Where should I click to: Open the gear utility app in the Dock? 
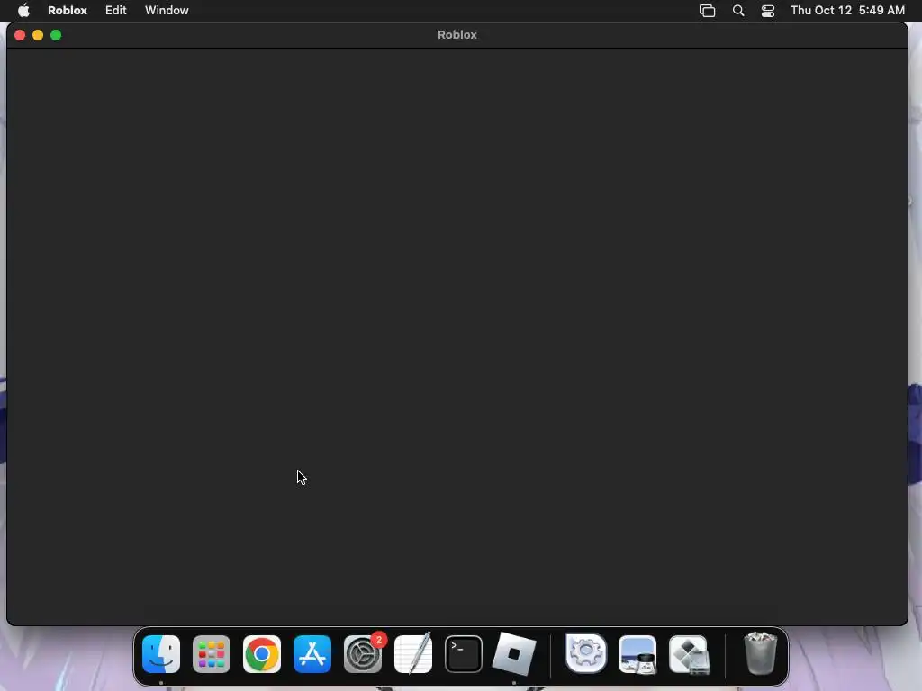click(x=585, y=653)
